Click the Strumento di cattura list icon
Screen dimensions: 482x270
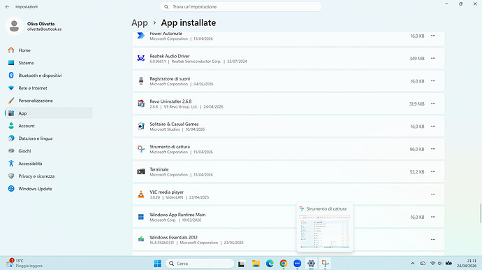point(141,149)
